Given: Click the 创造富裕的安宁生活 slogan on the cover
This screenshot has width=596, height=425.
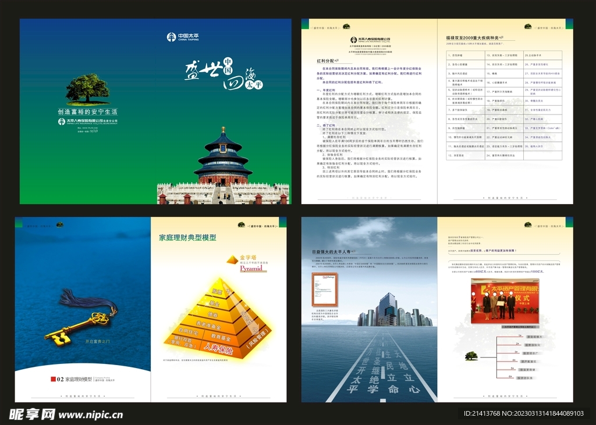Looking at the screenshot, I should coord(87,112).
